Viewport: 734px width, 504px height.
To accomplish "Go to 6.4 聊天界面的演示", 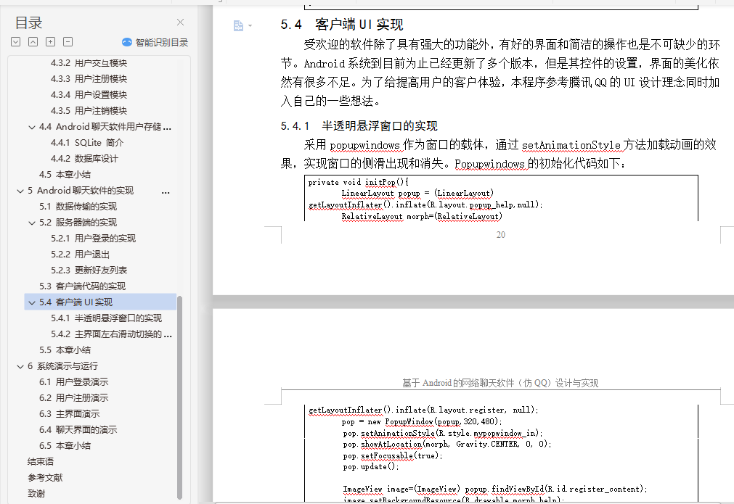I will (x=78, y=429).
